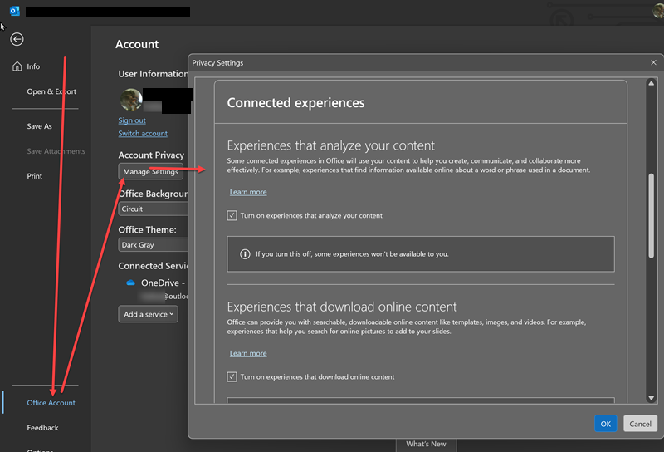Click the user profile photo under User Information
The image size is (664, 452).
pos(131,100)
